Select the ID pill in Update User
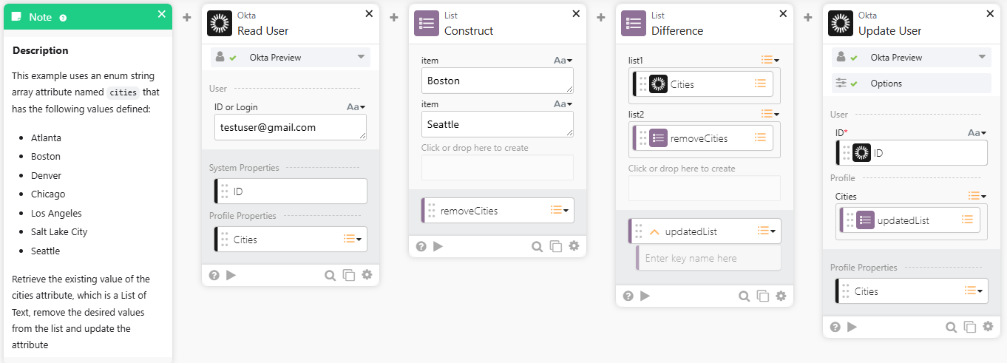1007x363 pixels. (912, 153)
